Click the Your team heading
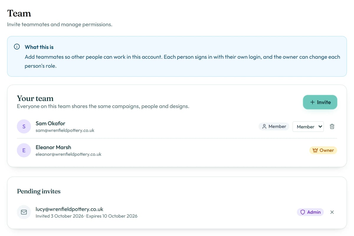354x236 pixels. 35,98
